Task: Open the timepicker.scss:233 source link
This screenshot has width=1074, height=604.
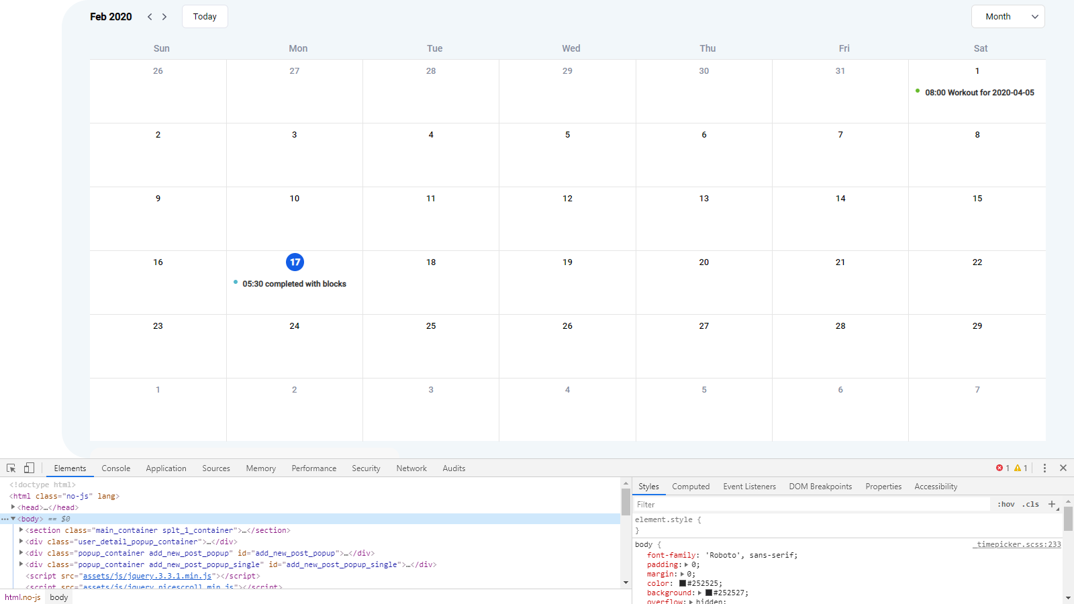Action: (1016, 544)
